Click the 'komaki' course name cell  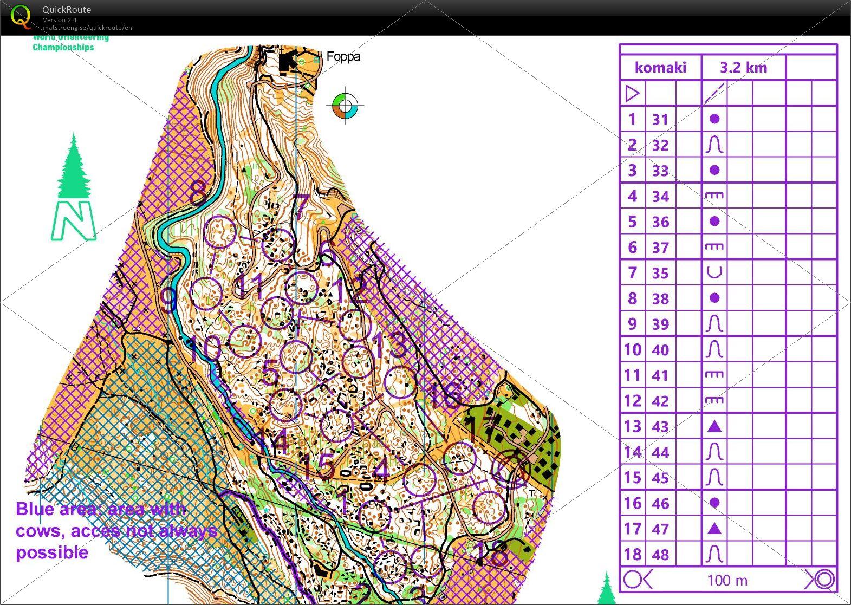[660, 68]
